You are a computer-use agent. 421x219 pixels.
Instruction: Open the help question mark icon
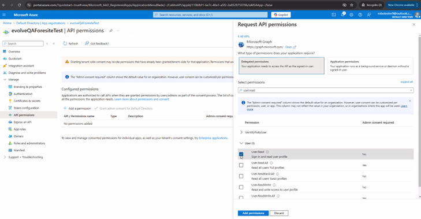[x=360, y=15]
